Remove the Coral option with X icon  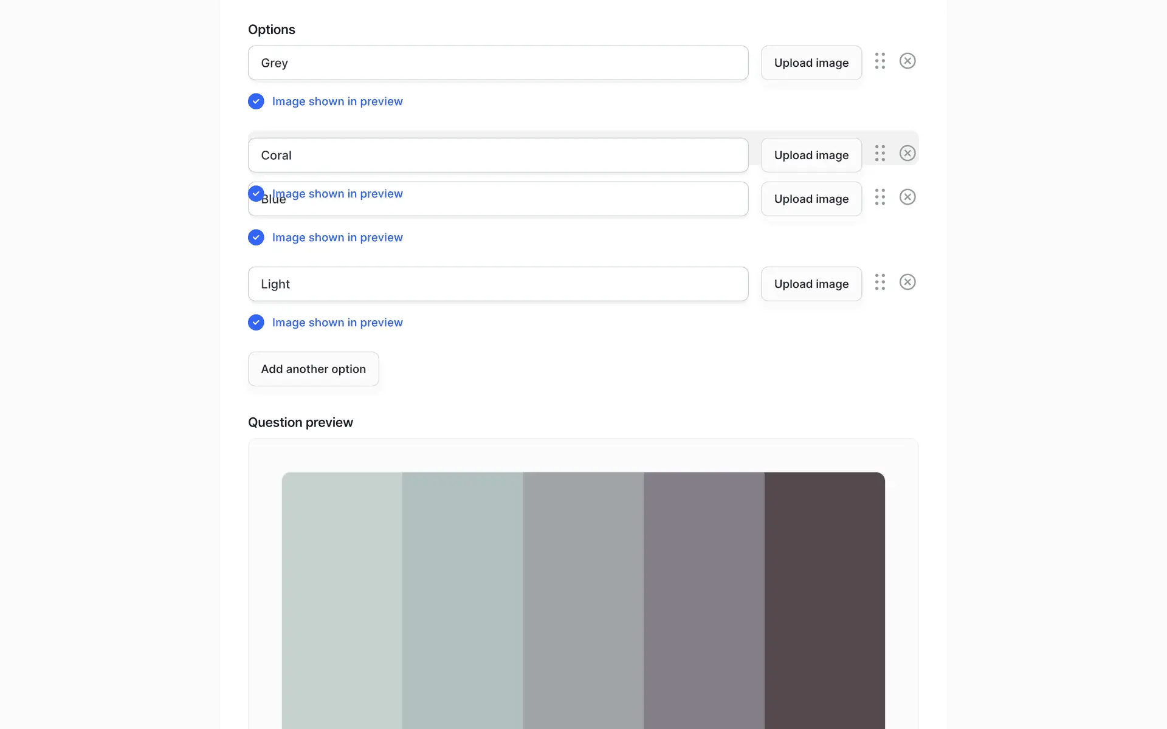pyautogui.click(x=907, y=153)
